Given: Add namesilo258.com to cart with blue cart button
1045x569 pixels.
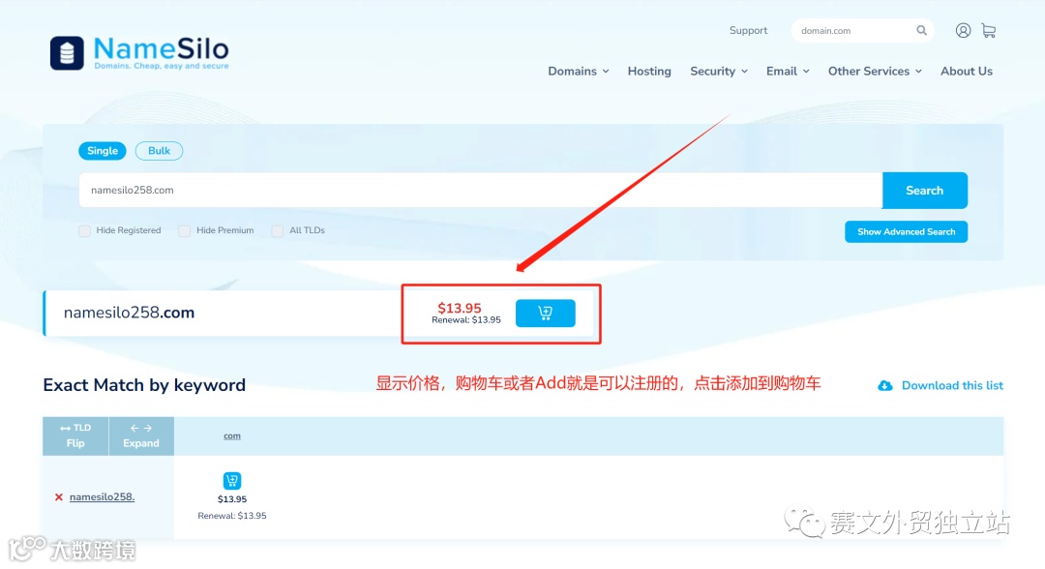Looking at the screenshot, I should pos(545,314).
